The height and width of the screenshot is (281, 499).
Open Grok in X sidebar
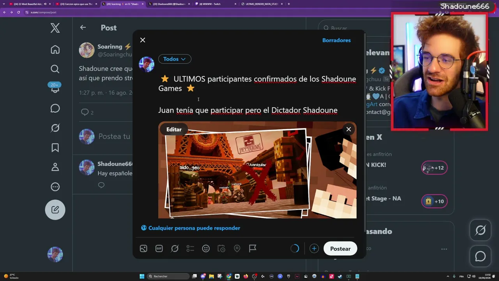coord(55,128)
